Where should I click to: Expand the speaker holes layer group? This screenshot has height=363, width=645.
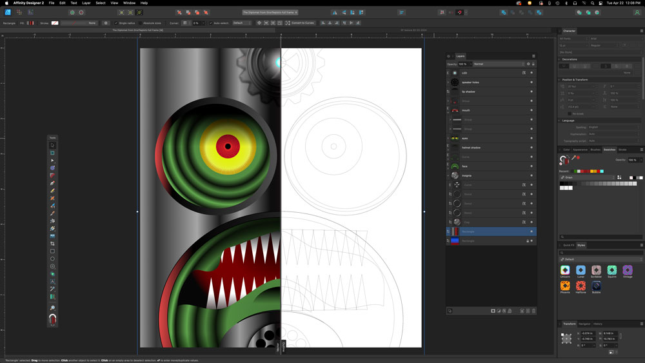point(448,83)
